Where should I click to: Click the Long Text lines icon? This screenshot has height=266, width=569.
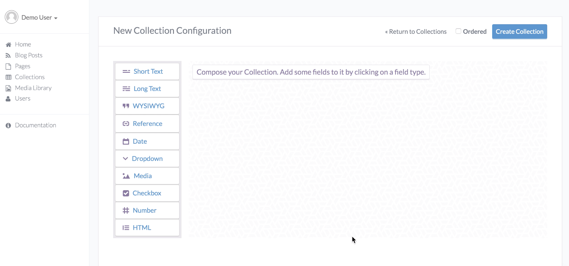pyautogui.click(x=126, y=89)
